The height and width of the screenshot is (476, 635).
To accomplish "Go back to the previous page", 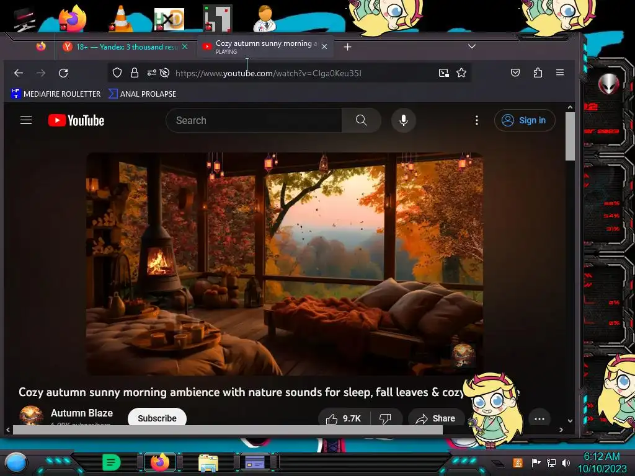I will pos(18,73).
